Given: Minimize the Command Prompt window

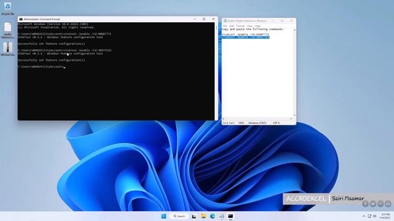Looking at the screenshot, I should click(195, 19).
